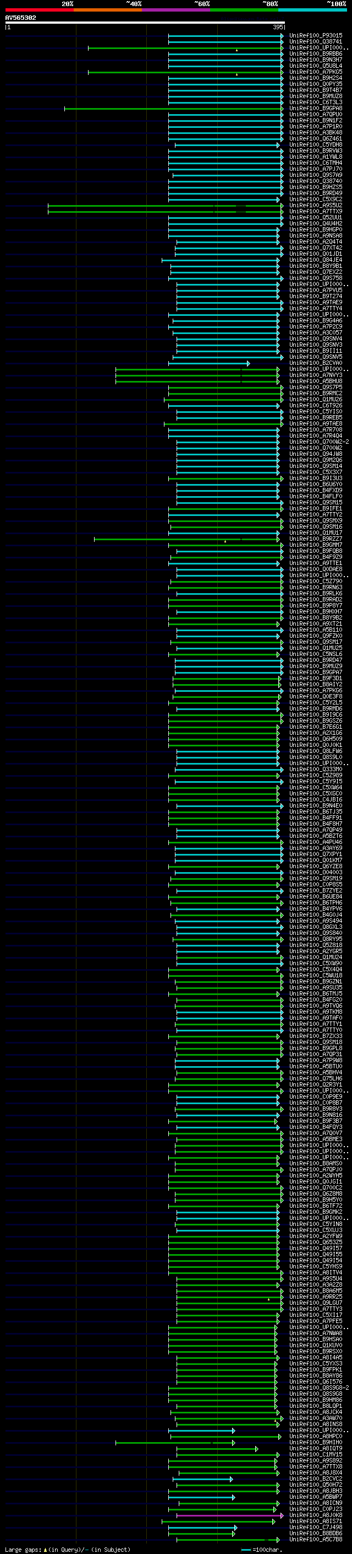Click the white query sequence ruler bar

tap(145, 23)
